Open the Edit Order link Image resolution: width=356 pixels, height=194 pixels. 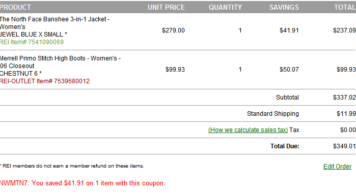[x=337, y=167]
